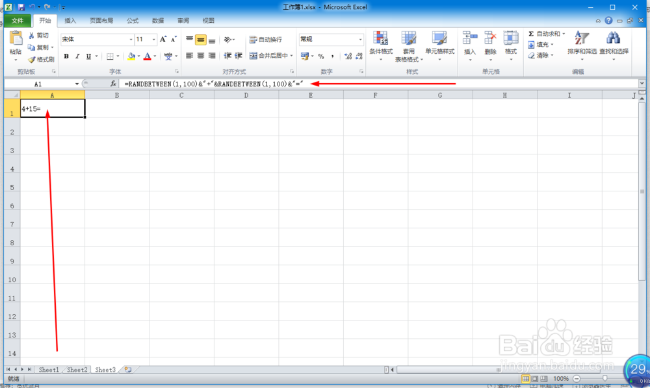This screenshot has width=650, height=388.
Task: Decrease indent button
Action: 227,56
